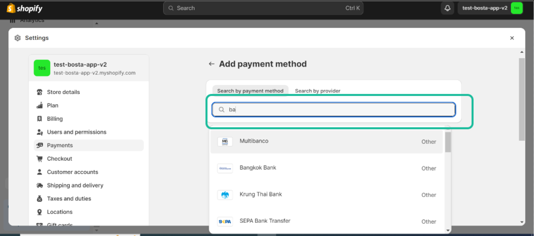The height and width of the screenshot is (236, 534).
Task: Open Users and permissions settings
Action: point(89,132)
